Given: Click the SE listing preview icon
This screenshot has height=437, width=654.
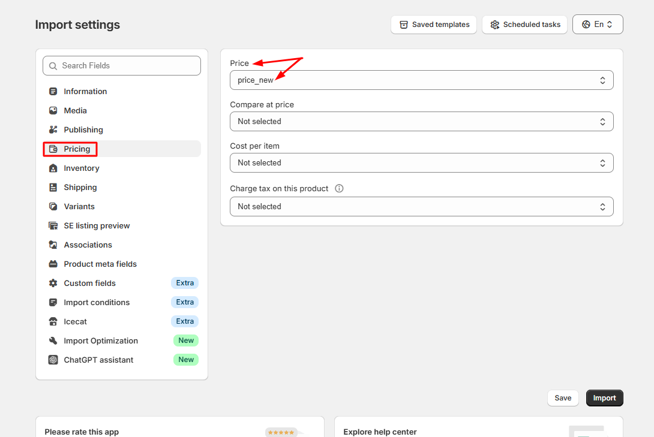Looking at the screenshot, I should click(x=53, y=225).
